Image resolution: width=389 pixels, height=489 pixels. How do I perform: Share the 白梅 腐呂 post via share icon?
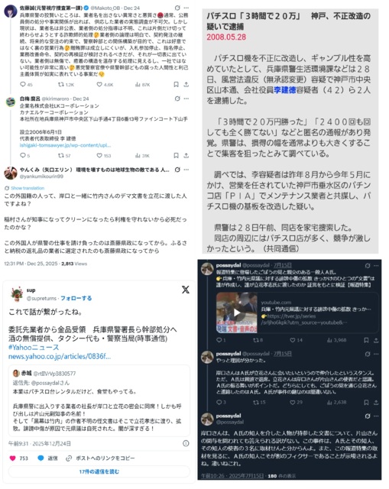pyautogui.click(x=186, y=155)
